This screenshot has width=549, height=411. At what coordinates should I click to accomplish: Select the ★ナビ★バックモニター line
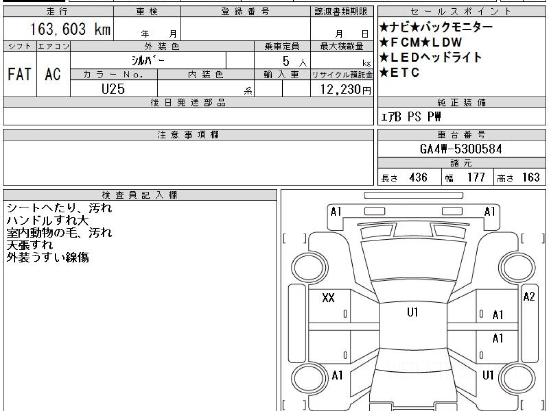click(x=436, y=27)
